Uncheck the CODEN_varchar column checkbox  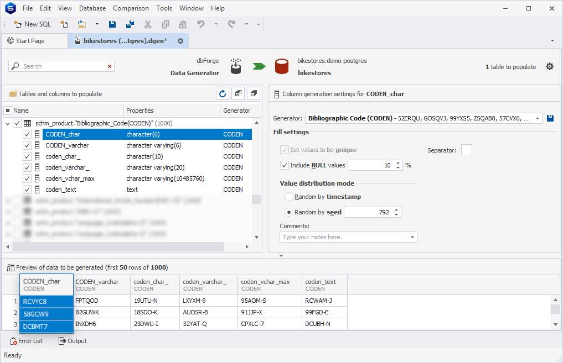(x=27, y=145)
